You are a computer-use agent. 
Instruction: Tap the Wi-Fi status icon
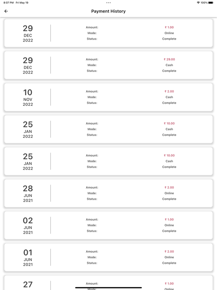point(199,3)
